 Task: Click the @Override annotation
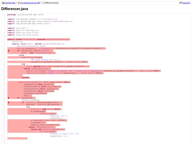tap(17, 42)
